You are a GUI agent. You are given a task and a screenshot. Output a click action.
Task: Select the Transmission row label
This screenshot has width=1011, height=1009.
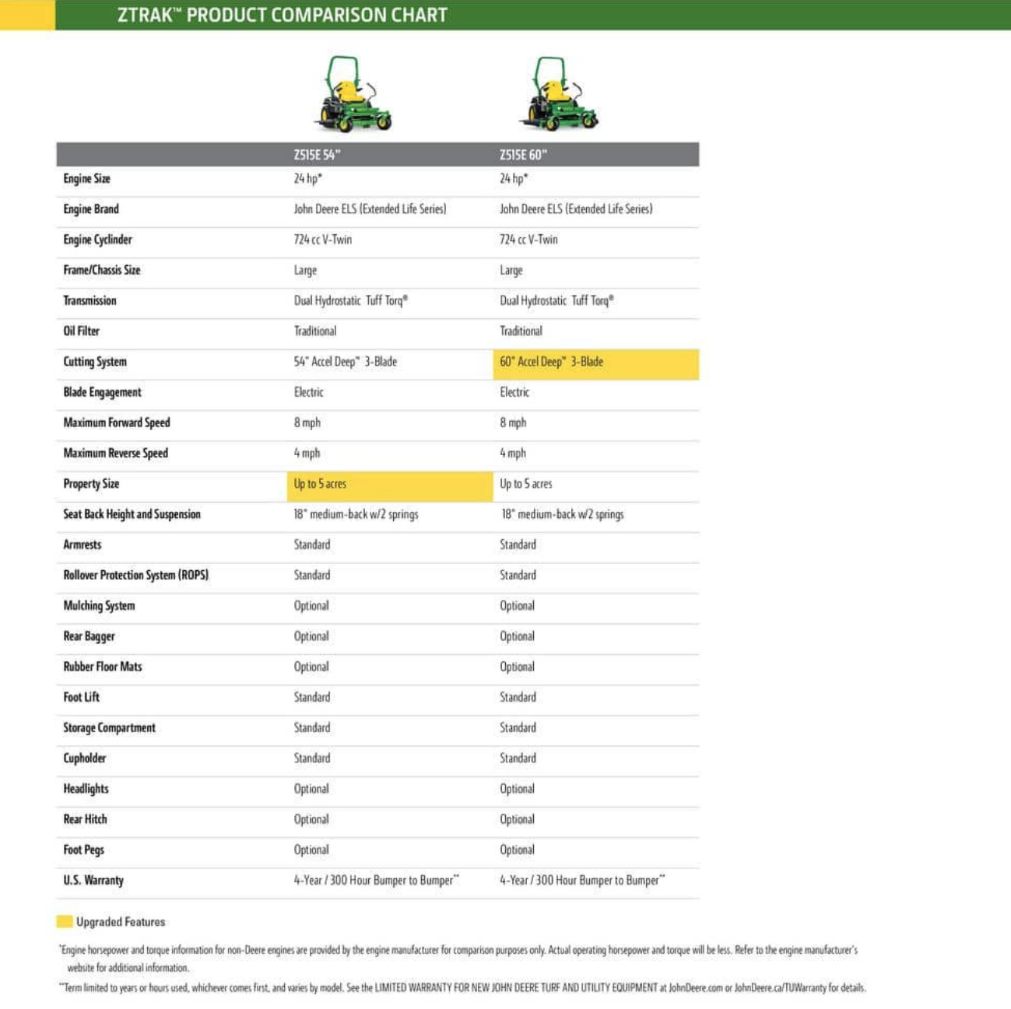tap(90, 301)
